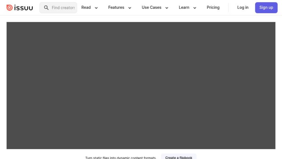Click the Create a flipbook button

(178, 157)
